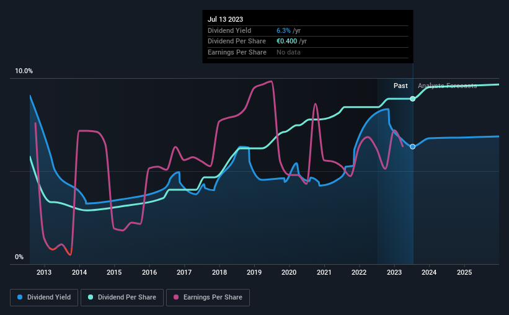
Task: Click the €0.400 dividend per share value
Action: [286, 42]
